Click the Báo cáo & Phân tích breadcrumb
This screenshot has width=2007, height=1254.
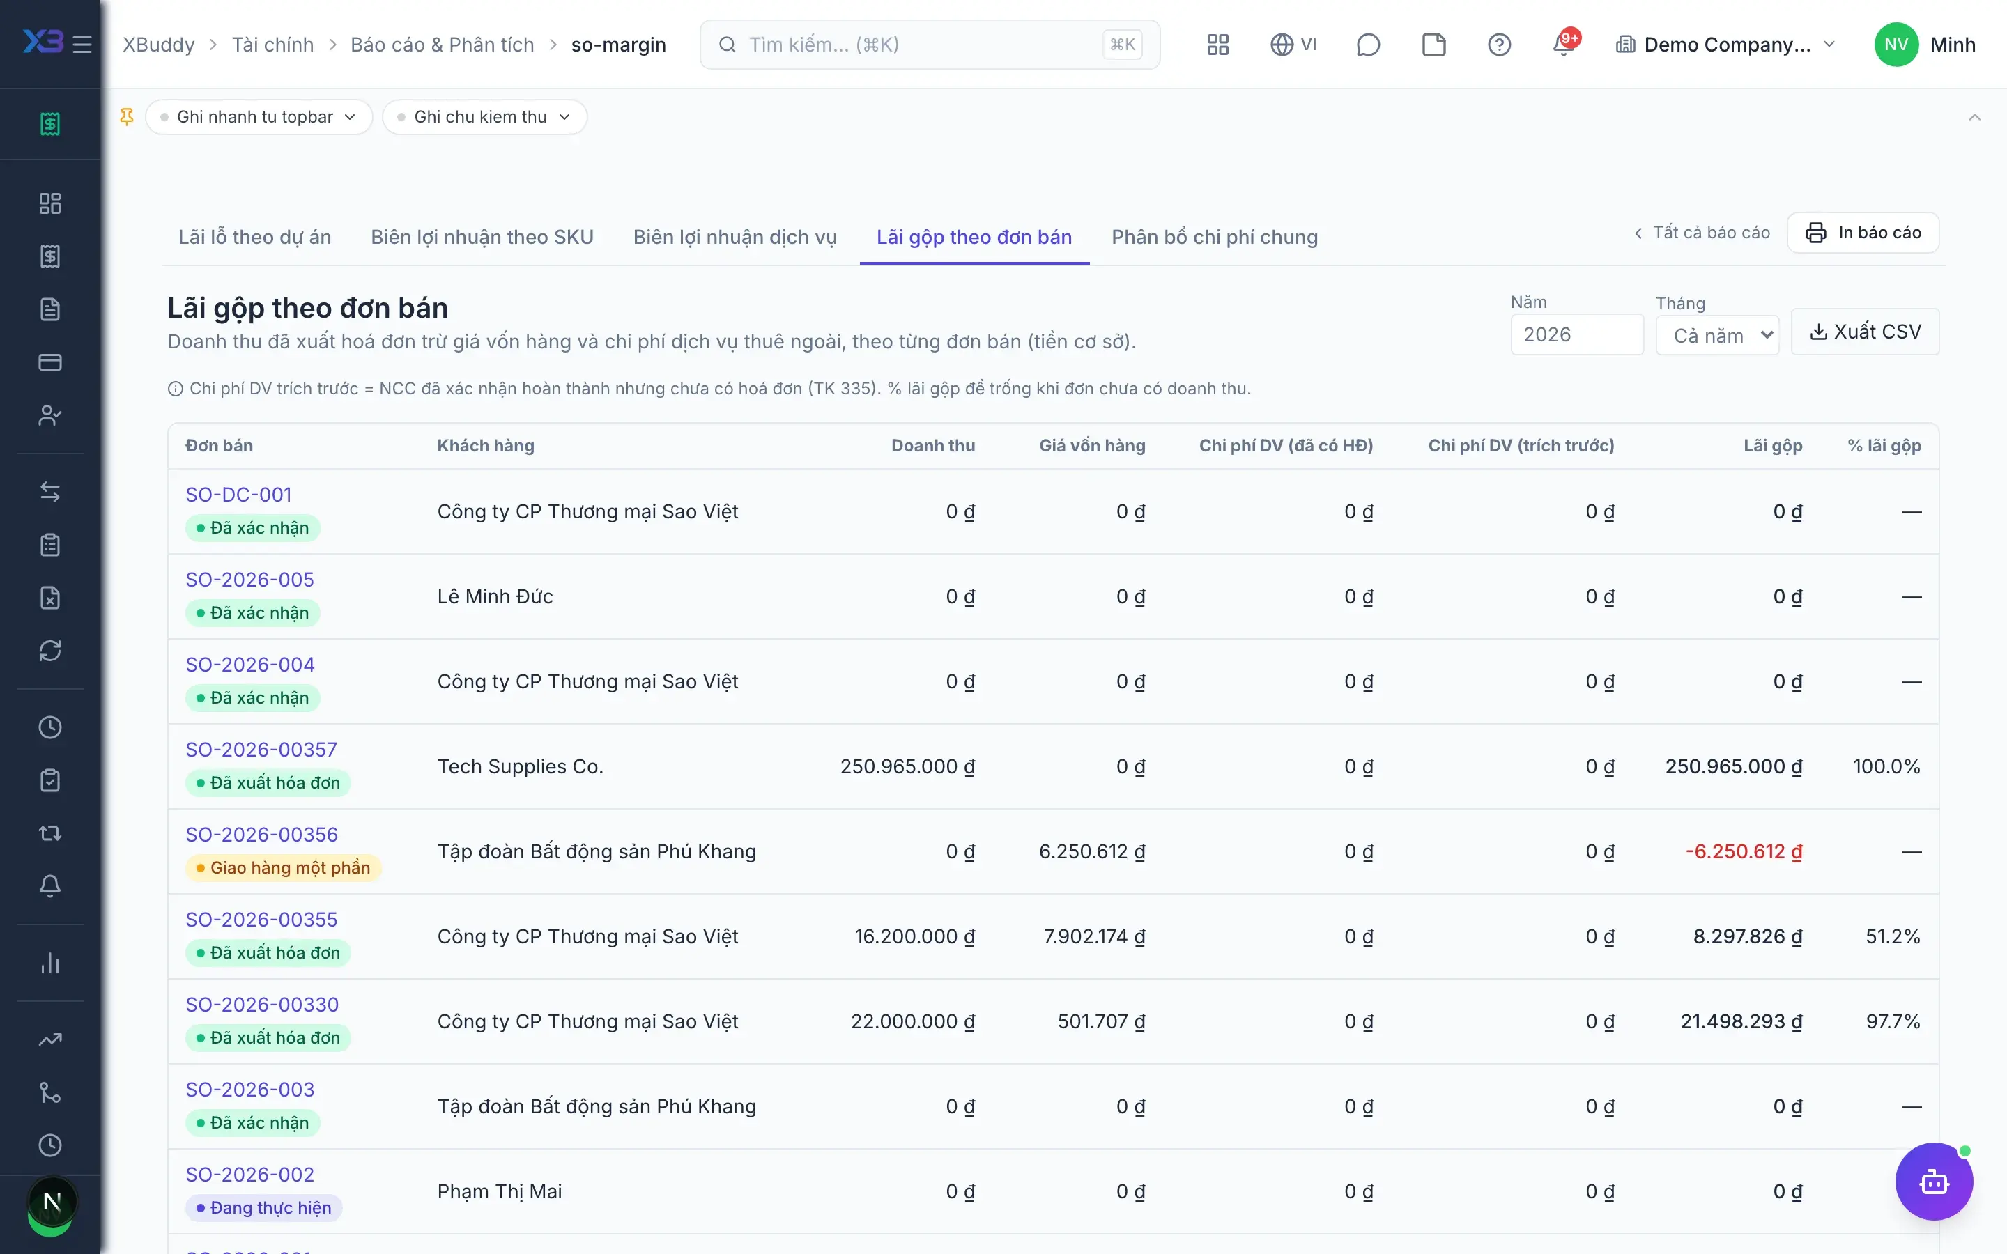point(442,45)
